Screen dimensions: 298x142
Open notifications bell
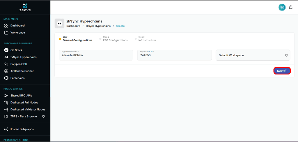[291, 7]
